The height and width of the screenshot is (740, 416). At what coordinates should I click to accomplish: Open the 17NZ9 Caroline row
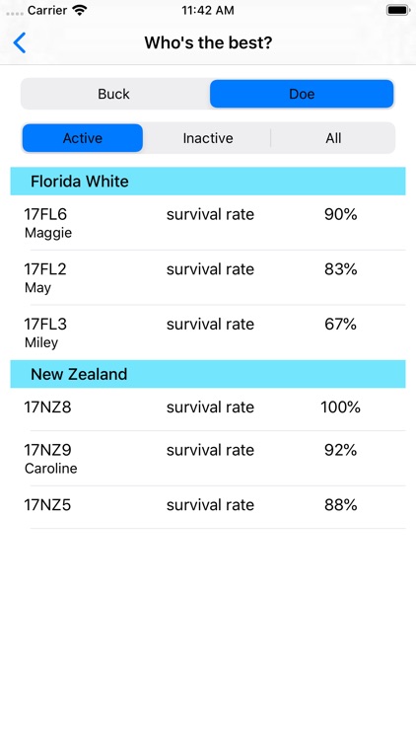click(208, 458)
